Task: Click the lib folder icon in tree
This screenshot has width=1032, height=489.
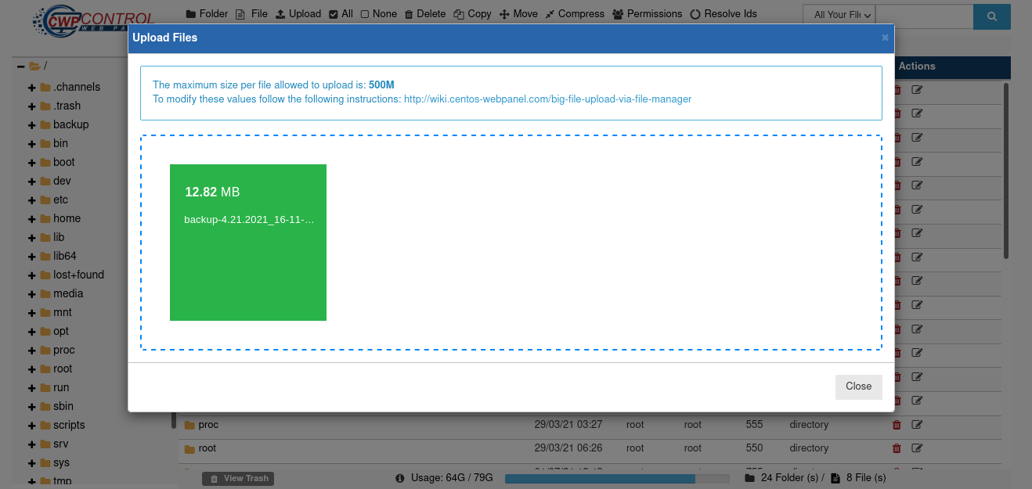Action: [45, 238]
